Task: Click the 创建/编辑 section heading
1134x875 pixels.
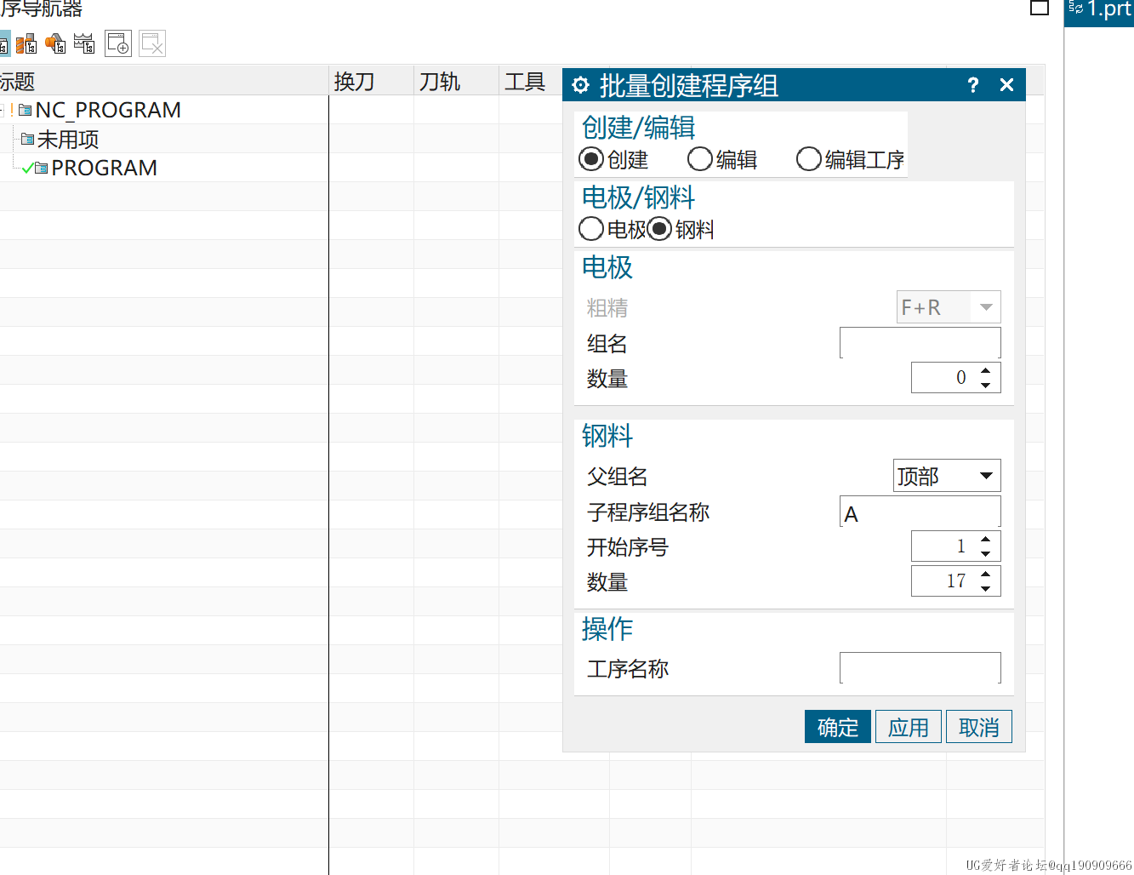Action: 639,128
